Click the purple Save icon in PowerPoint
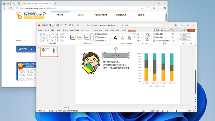The width and height of the screenshot is (215, 121). pyautogui.click(x=58, y=25)
